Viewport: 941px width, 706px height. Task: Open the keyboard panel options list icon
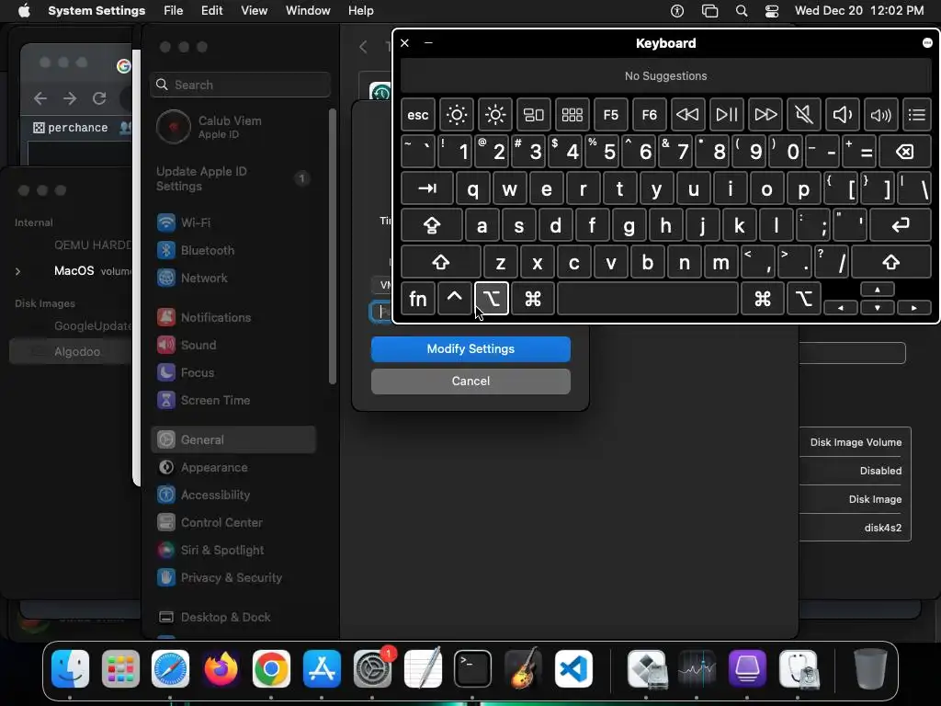click(x=916, y=115)
